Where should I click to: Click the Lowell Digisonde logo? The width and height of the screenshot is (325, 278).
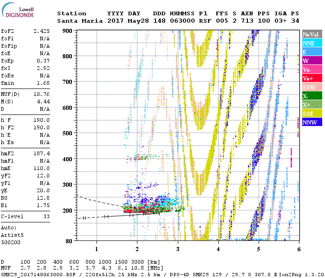(x=18, y=10)
